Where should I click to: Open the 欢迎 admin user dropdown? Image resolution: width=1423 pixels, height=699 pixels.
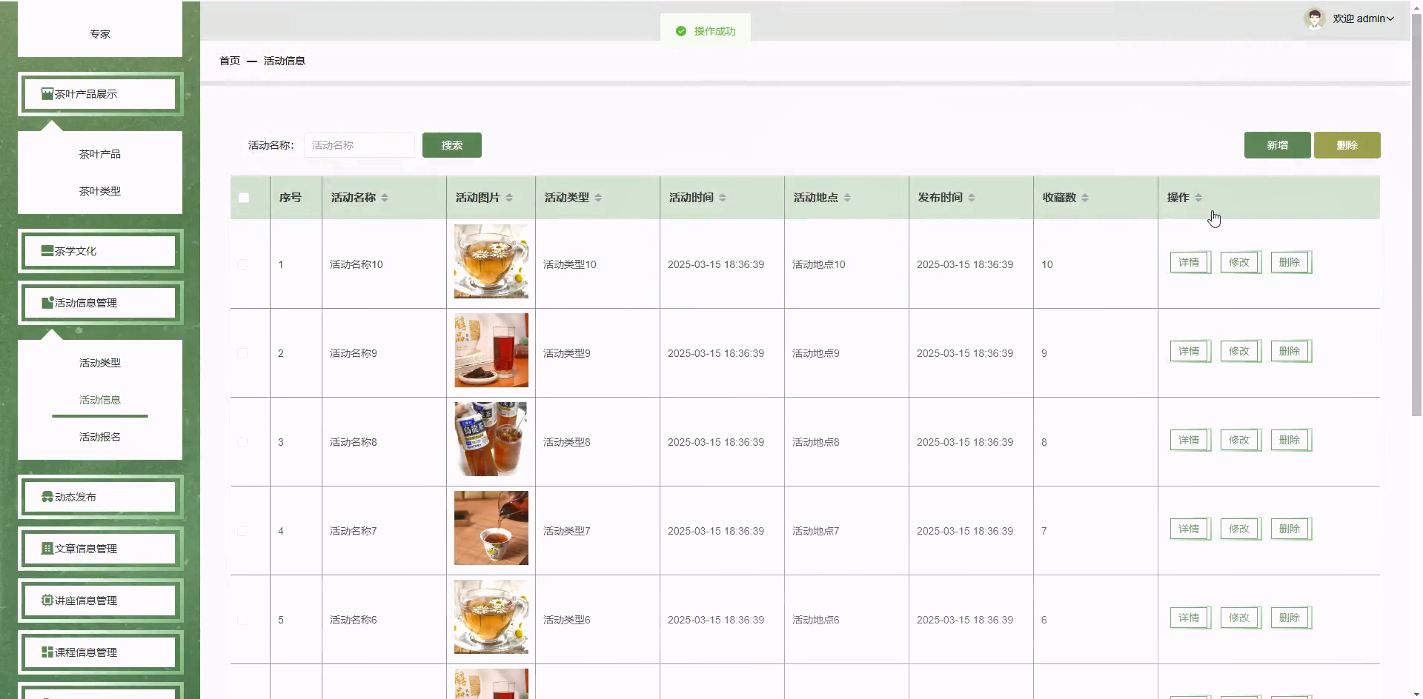[x=1363, y=19]
